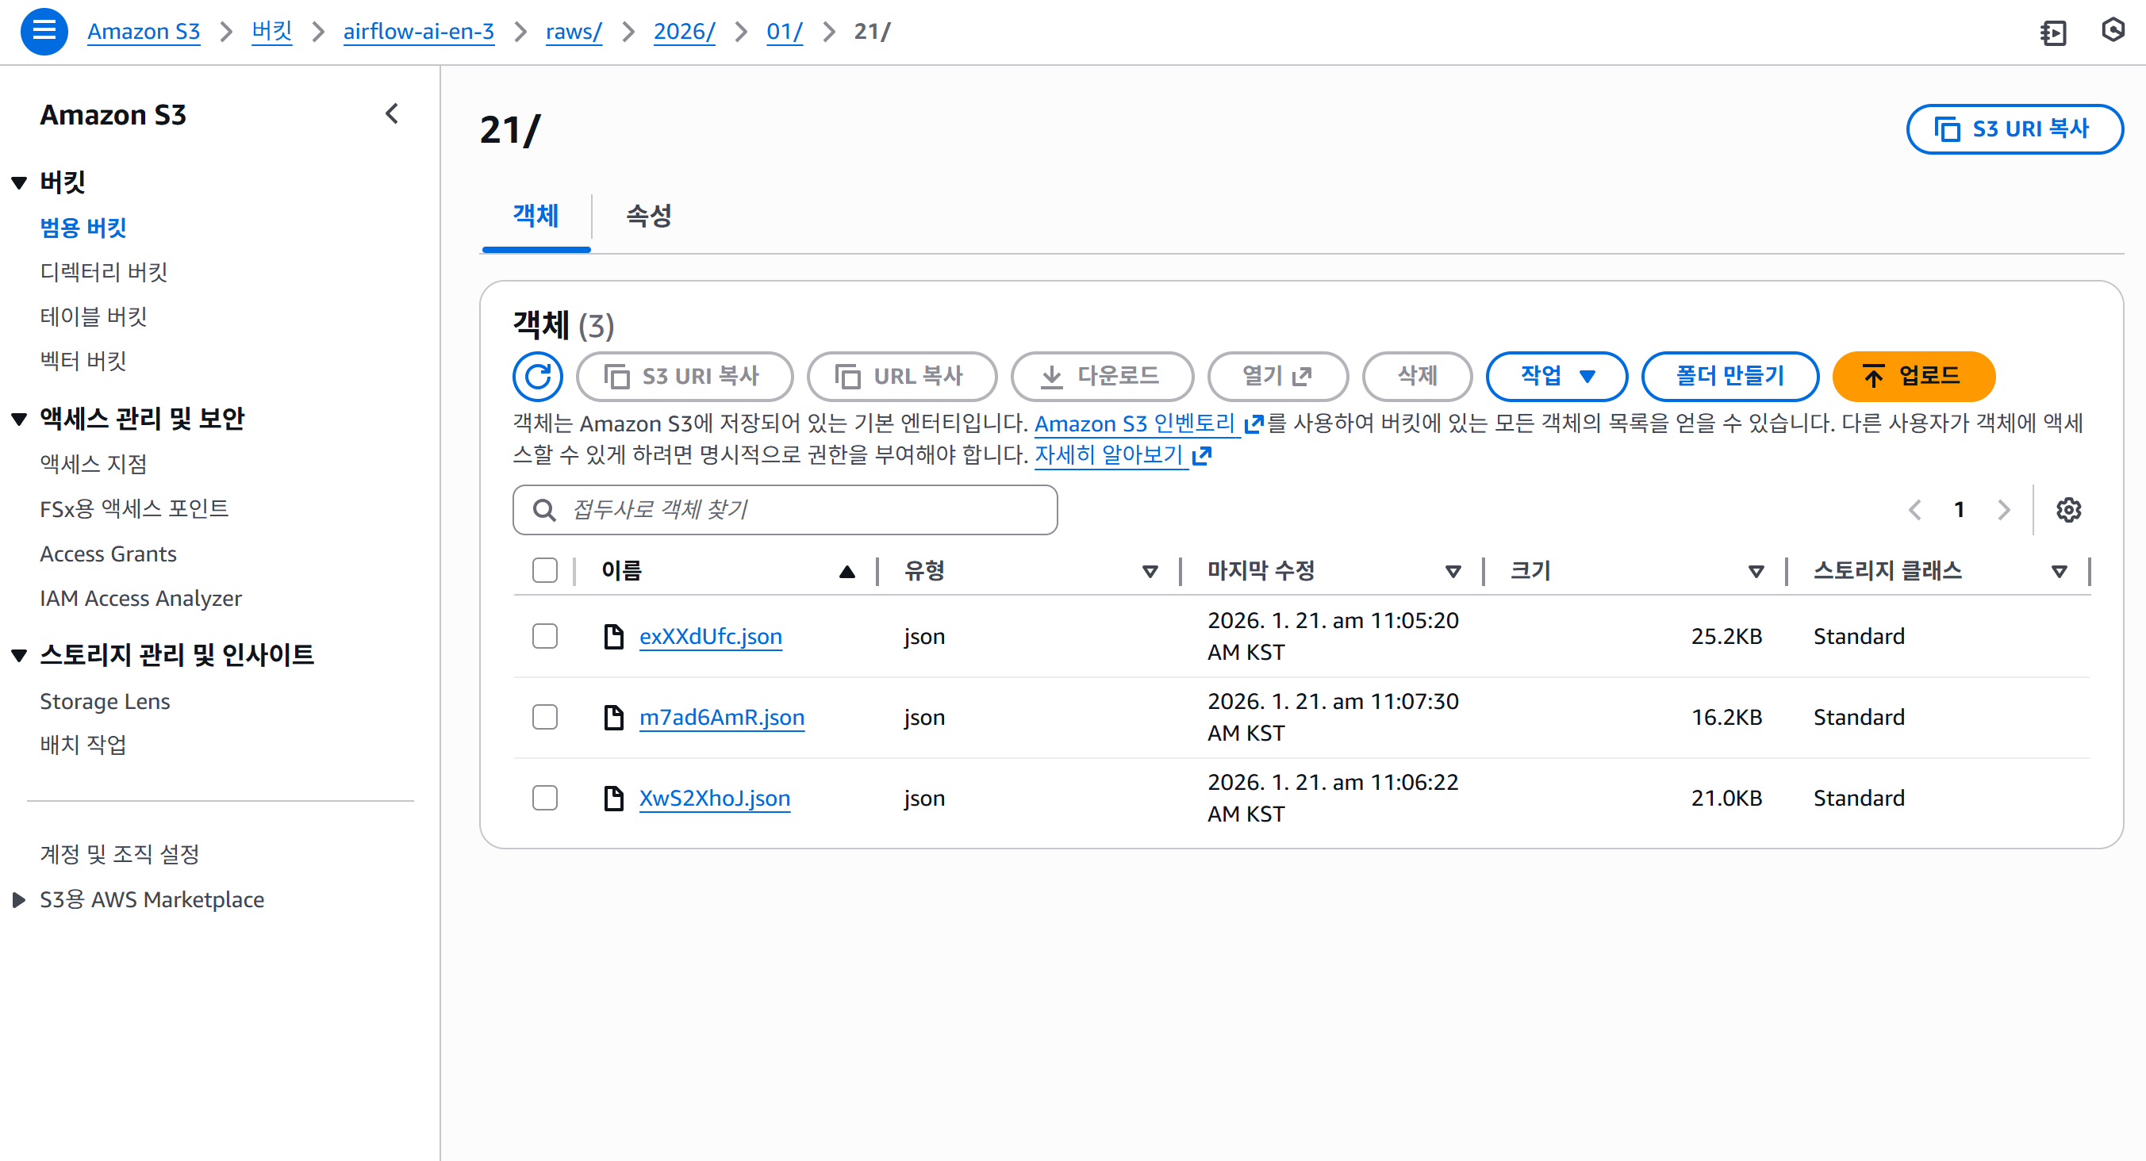This screenshot has width=2146, height=1161.
Task: Open table preferences gear icon
Action: [2067, 509]
